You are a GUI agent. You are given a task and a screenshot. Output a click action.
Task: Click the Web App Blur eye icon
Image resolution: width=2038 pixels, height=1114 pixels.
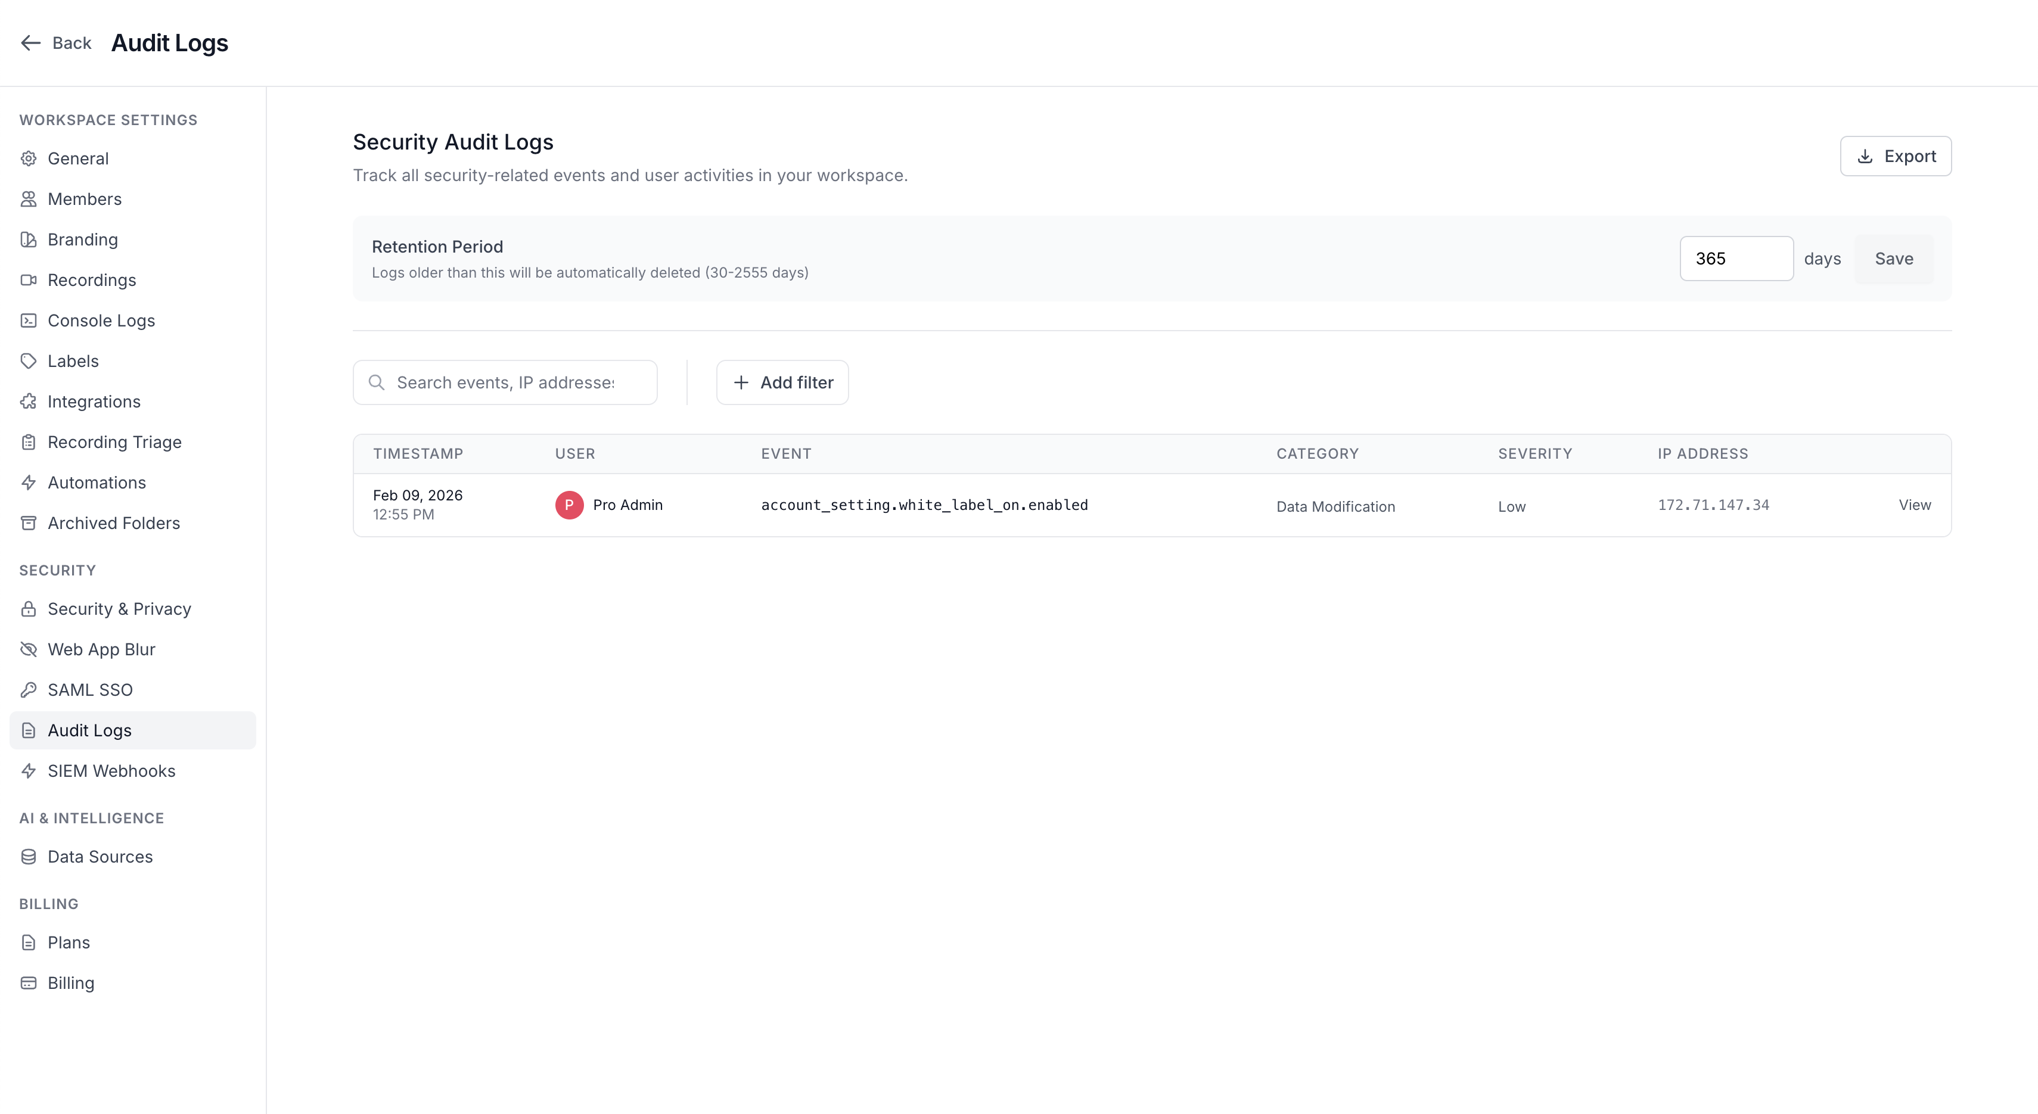(29, 649)
